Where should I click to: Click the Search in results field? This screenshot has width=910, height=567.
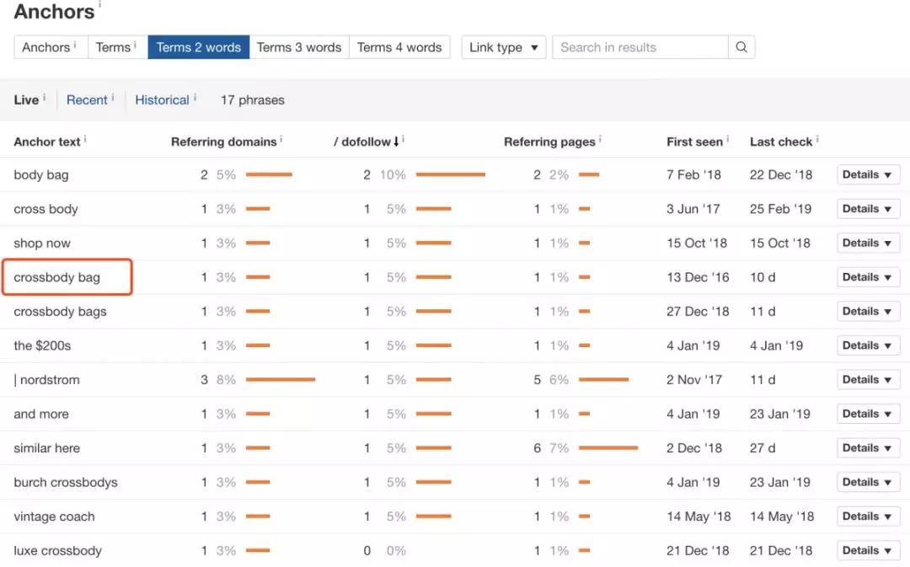click(x=640, y=47)
